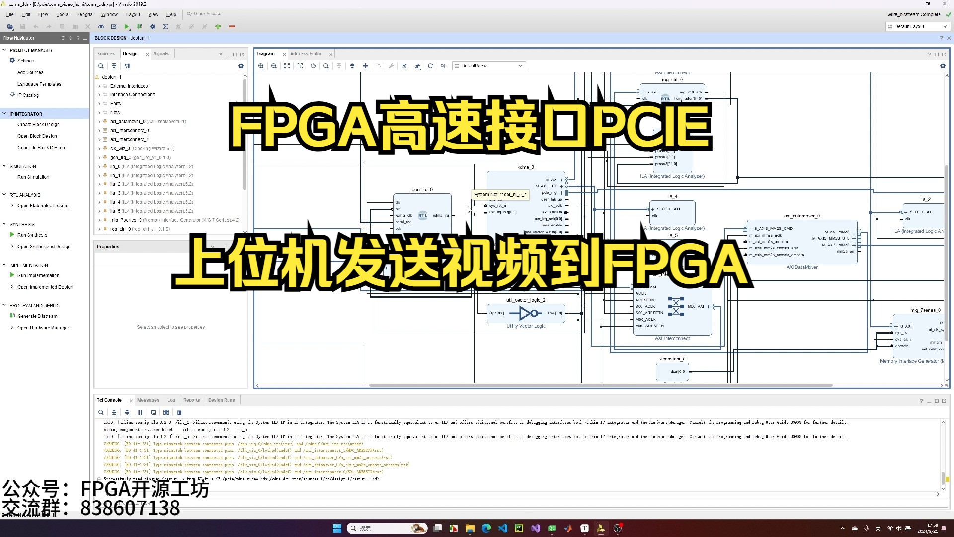Collapse the IP INTEGRATOR section
Viewport: 954px width, 537px height.
point(4,114)
